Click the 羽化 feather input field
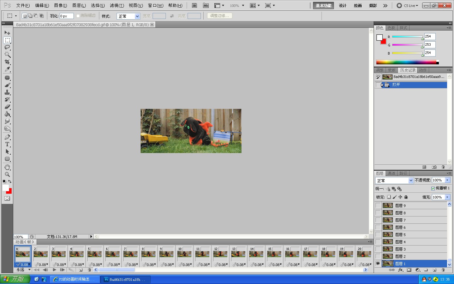Viewport: 454px width, 284px height. click(67, 16)
